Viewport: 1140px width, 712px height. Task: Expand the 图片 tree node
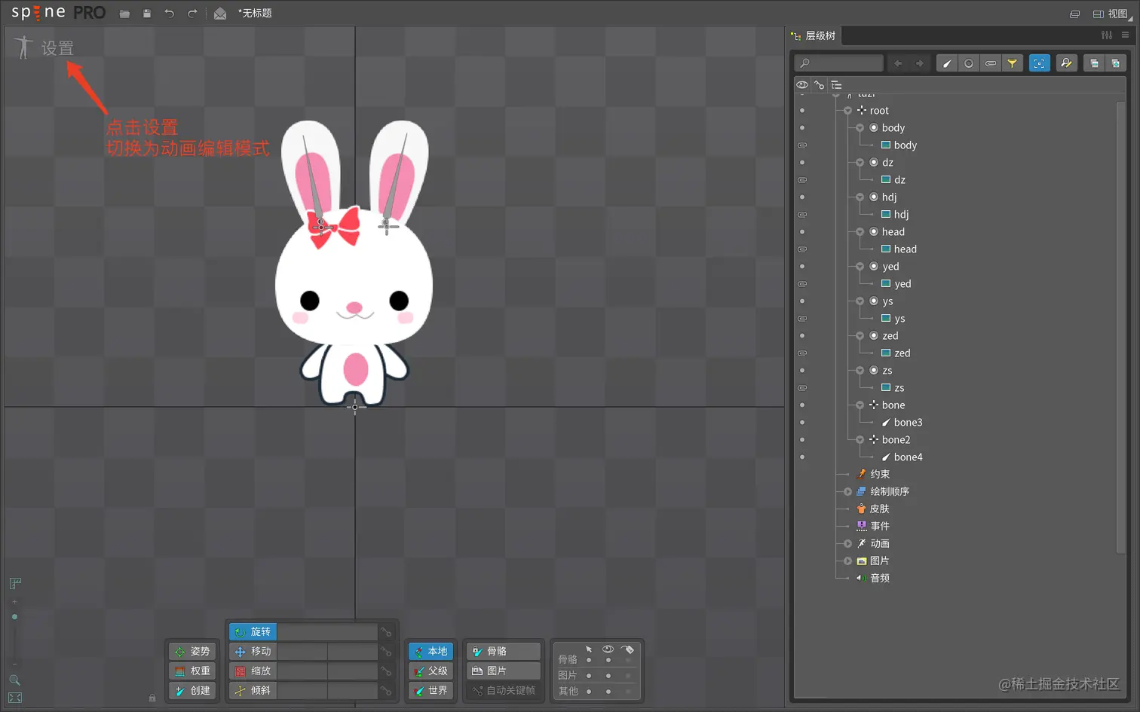click(847, 561)
